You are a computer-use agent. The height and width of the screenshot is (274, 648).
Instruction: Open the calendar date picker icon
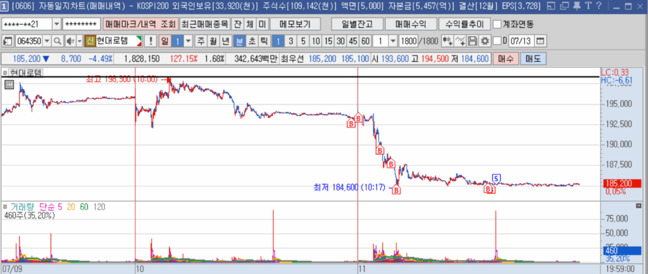[x=540, y=41]
